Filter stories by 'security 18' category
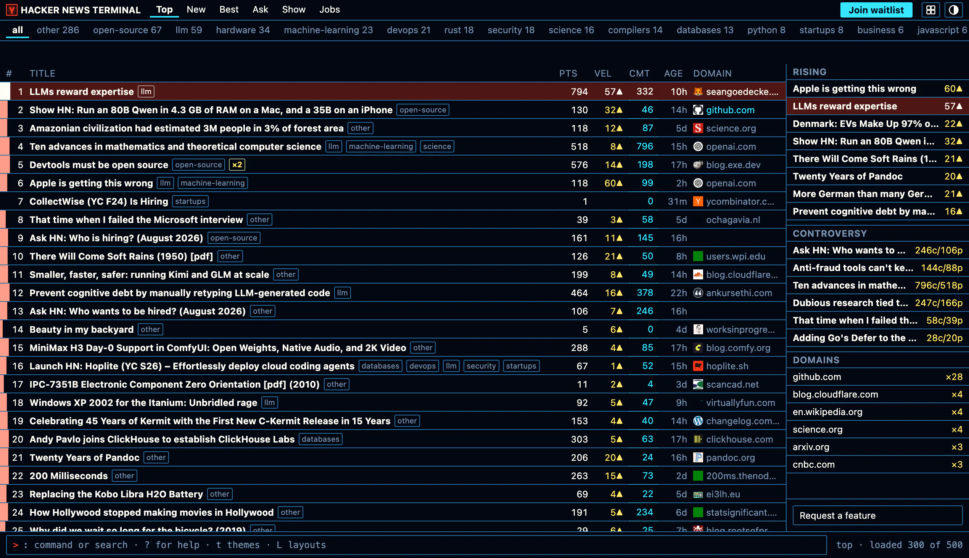Image resolution: width=969 pixels, height=558 pixels. (511, 30)
